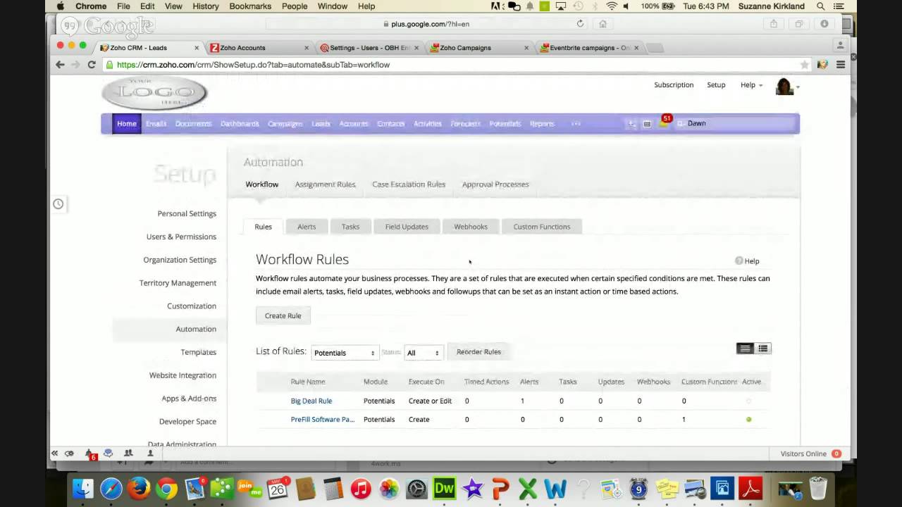The image size is (902, 507).
Task: Click the more modules ellipsis icon
Action: click(576, 123)
